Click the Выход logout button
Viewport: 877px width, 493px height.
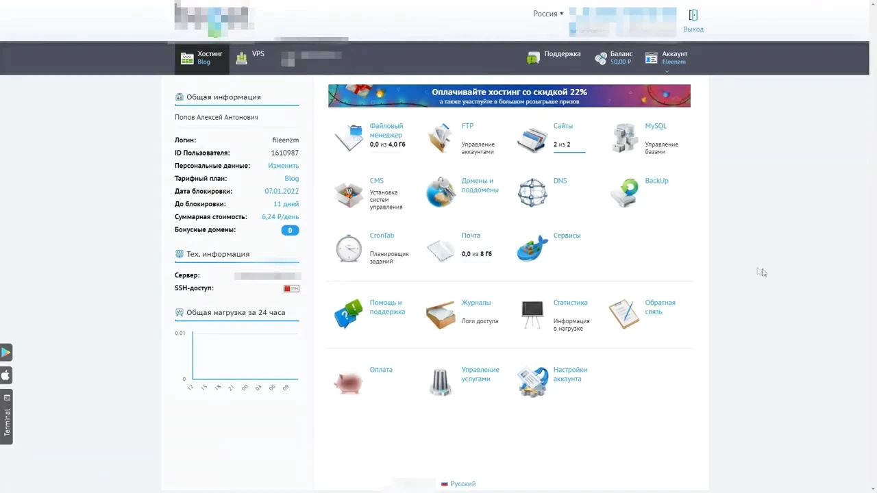(693, 21)
